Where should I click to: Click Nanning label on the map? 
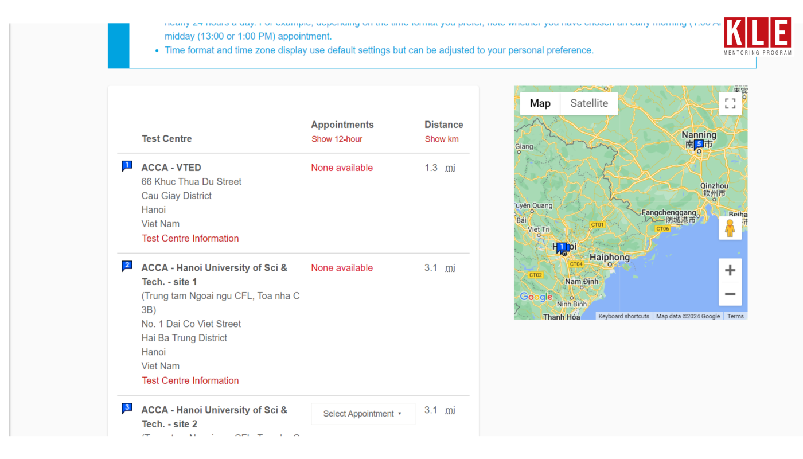(x=699, y=135)
